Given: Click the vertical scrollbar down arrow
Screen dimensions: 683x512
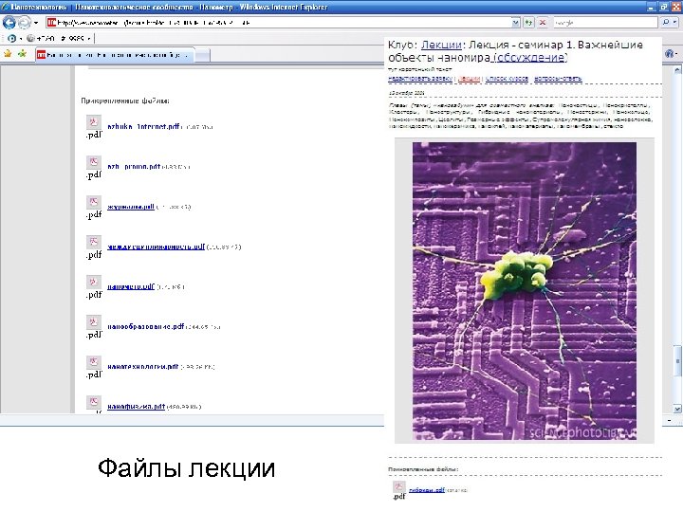Looking at the screenshot, I should click(x=677, y=409).
